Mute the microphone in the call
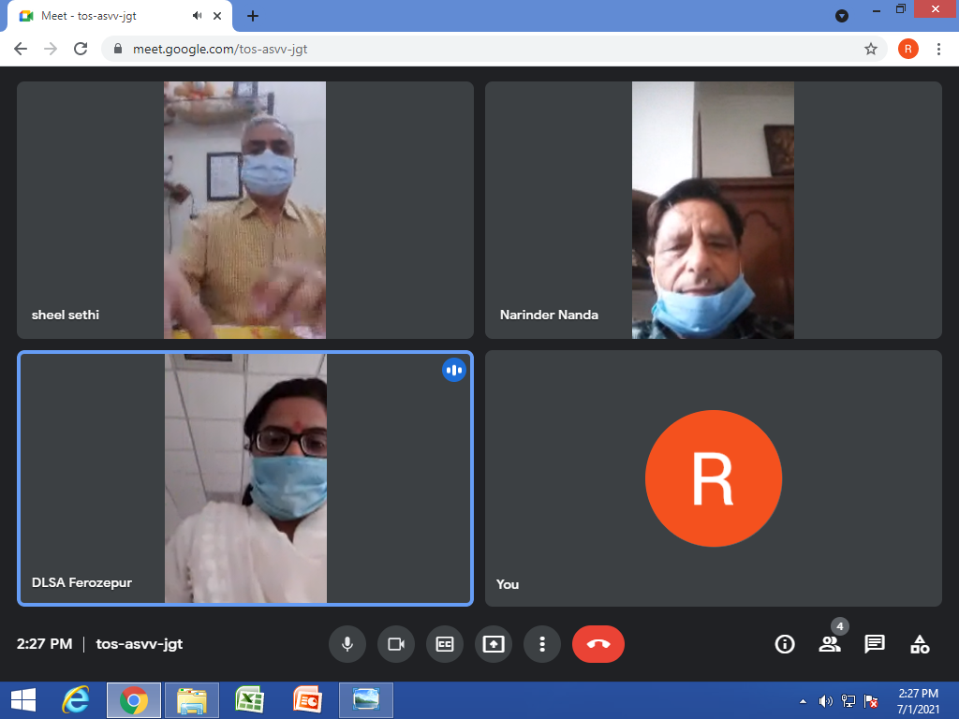This screenshot has height=719, width=959. tap(347, 644)
